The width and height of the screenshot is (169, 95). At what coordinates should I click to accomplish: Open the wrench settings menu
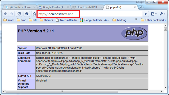tap(162, 14)
